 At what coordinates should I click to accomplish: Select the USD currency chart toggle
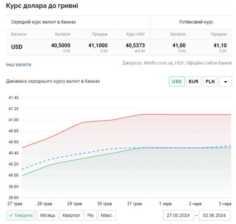pyautogui.click(x=177, y=82)
